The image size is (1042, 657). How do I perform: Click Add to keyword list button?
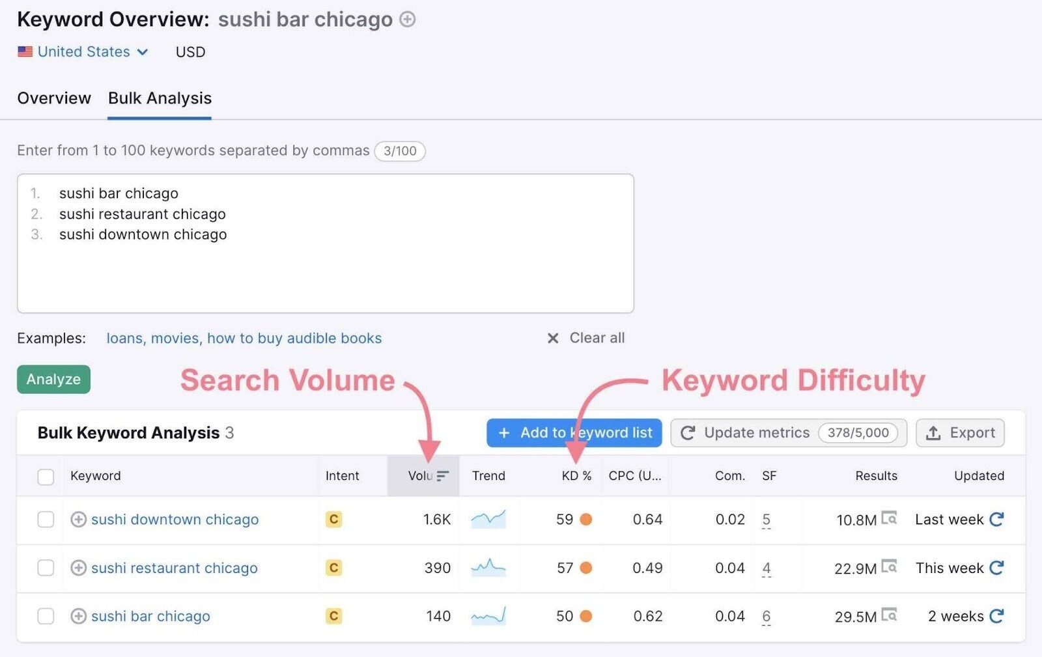click(x=574, y=433)
